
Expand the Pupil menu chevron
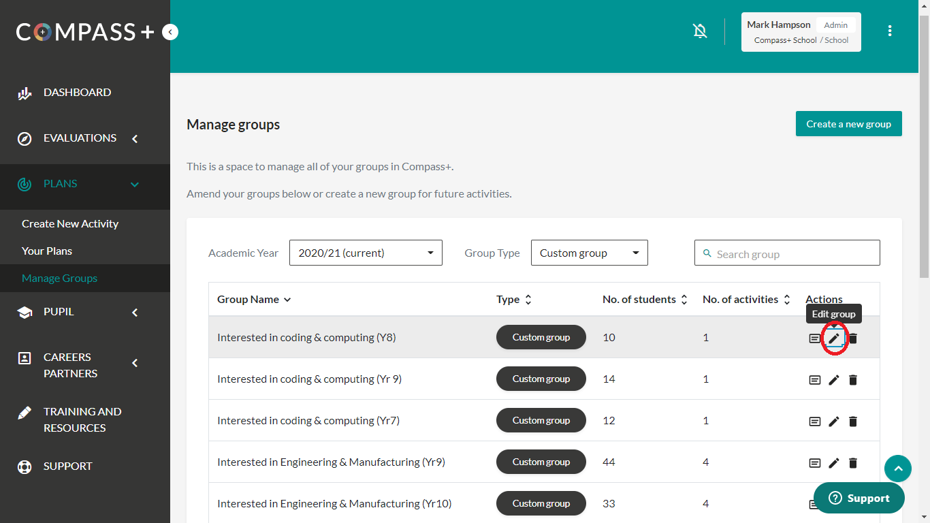[135, 313]
